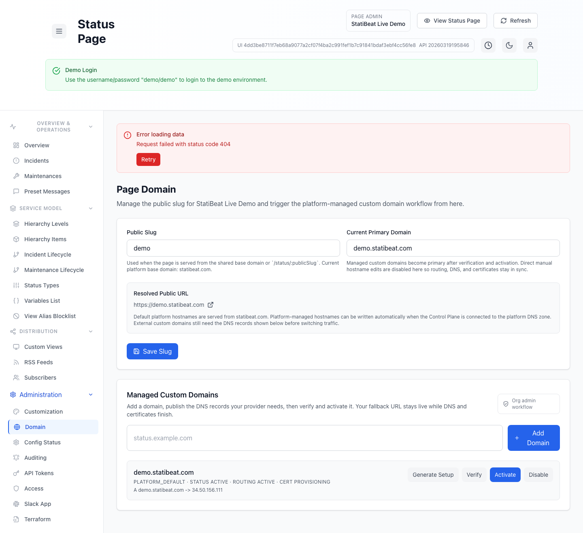Collapse the Administration section
583x533 pixels.
(91, 395)
